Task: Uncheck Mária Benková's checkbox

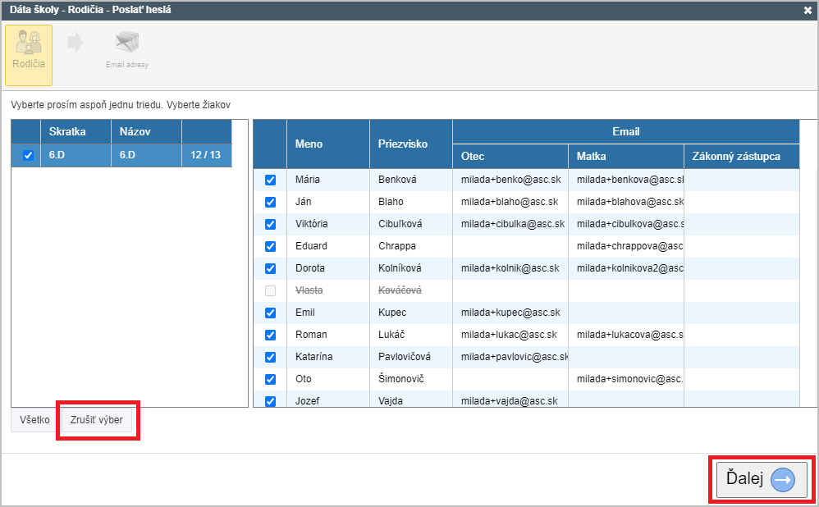Action: pyautogui.click(x=270, y=180)
